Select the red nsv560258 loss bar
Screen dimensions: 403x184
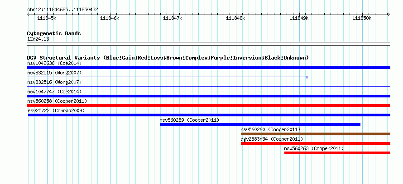pyautogui.click(x=208, y=106)
